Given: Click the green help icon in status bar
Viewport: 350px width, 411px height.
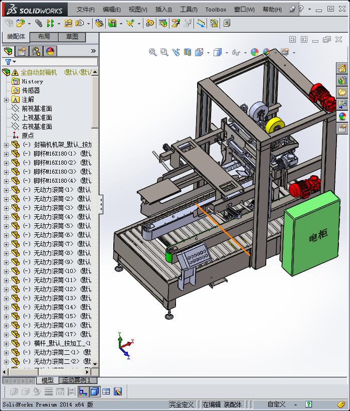Looking at the screenshot, I should coord(308,404).
